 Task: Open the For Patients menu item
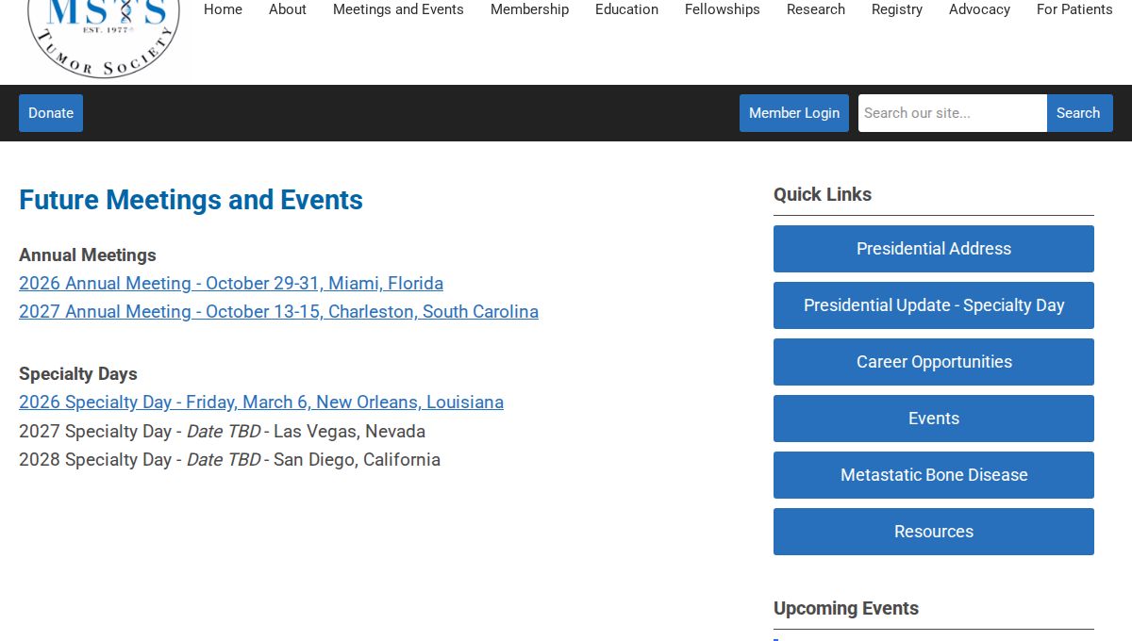(1074, 9)
